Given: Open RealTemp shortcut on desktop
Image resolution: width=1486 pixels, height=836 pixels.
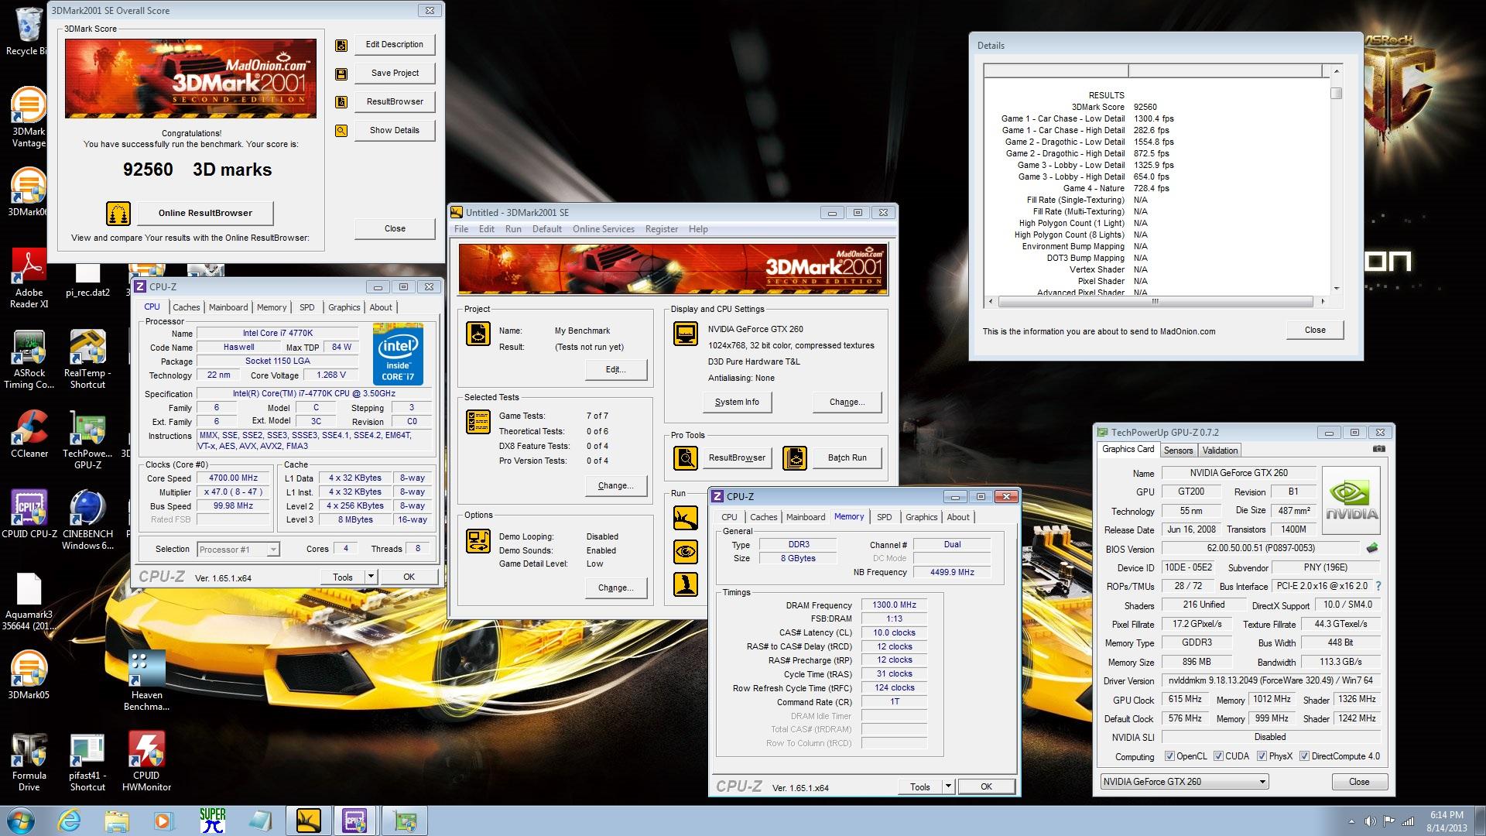Looking at the screenshot, I should 87,360.
